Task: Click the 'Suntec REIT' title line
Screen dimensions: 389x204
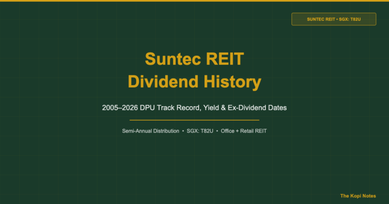Action: click(x=194, y=59)
